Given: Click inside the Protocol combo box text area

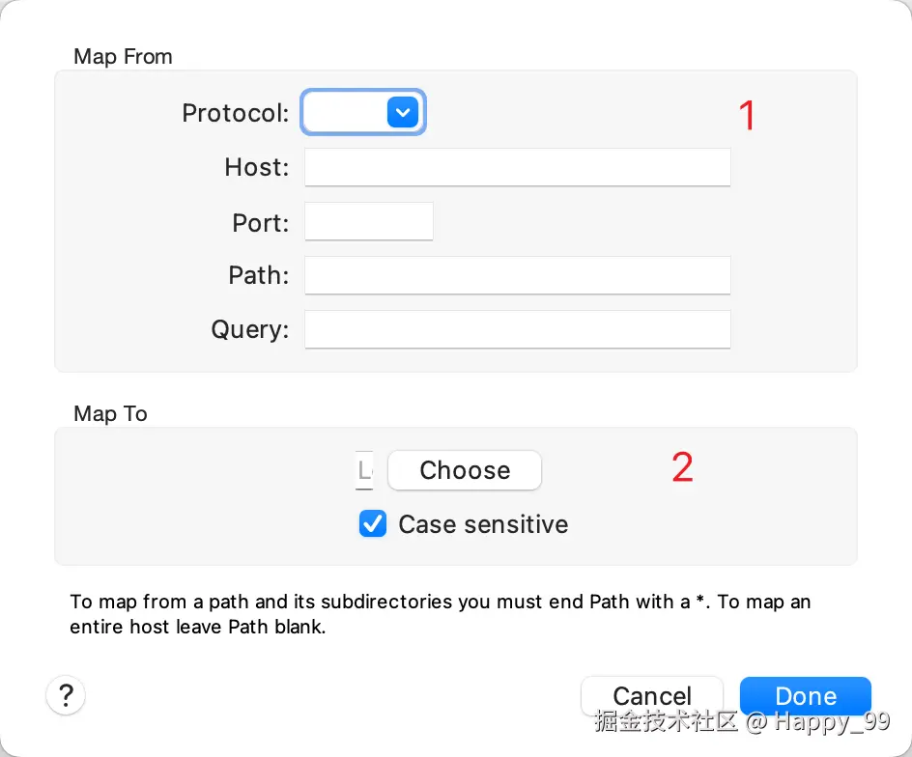Looking at the screenshot, I should click(345, 113).
